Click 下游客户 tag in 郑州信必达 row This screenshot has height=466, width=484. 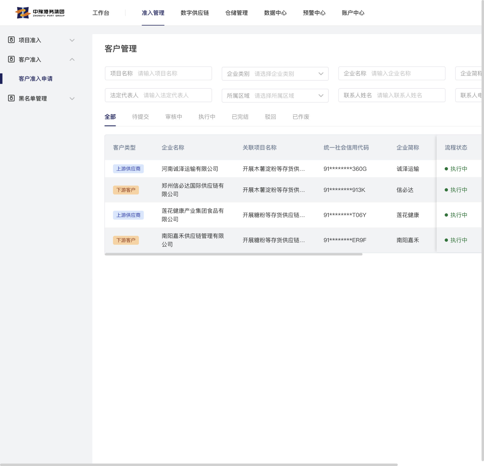click(126, 190)
